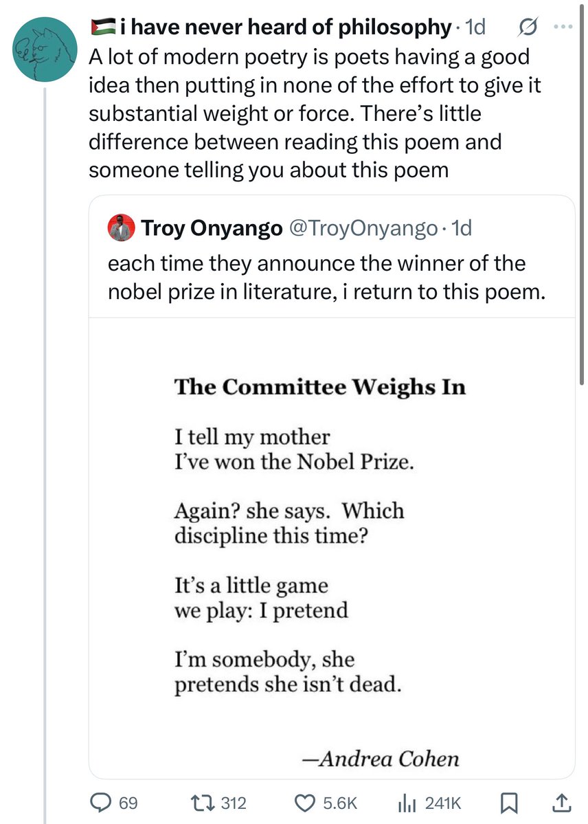Open Troy Onyango's small profile picture
This screenshot has width=588, height=824.
click(121, 227)
